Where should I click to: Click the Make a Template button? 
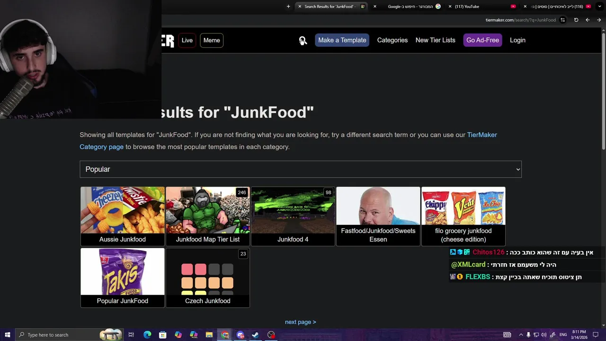point(342,40)
